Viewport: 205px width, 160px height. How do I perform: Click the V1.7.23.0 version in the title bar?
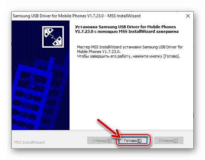[95, 16]
